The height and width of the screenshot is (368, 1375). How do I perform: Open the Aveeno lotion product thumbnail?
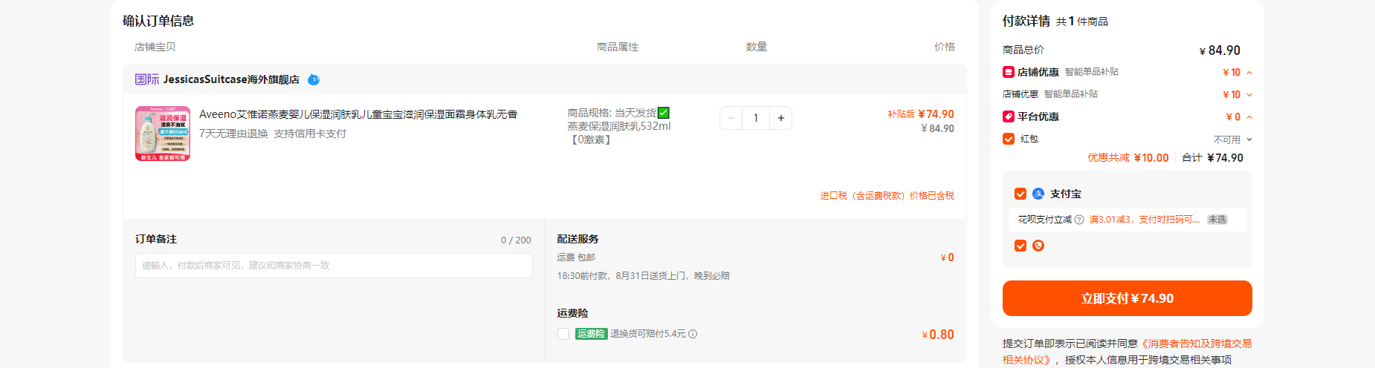click(163, 134)
